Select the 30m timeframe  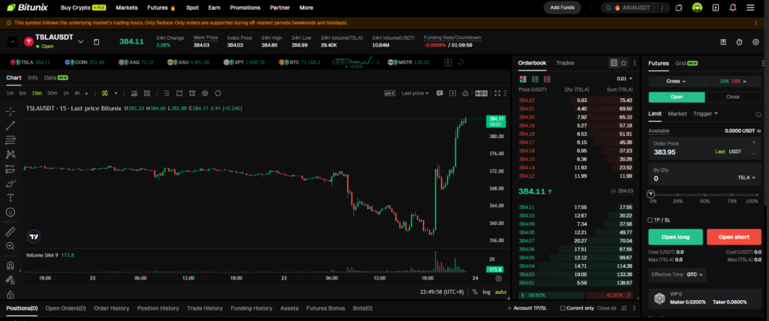52,93
